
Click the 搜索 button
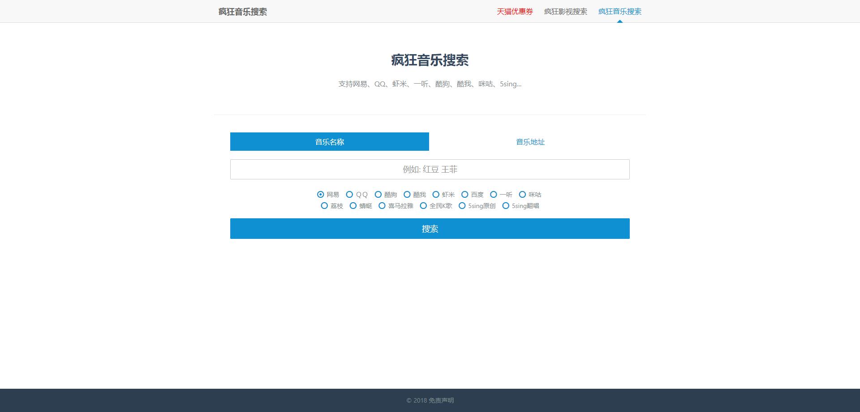point(429,229)
